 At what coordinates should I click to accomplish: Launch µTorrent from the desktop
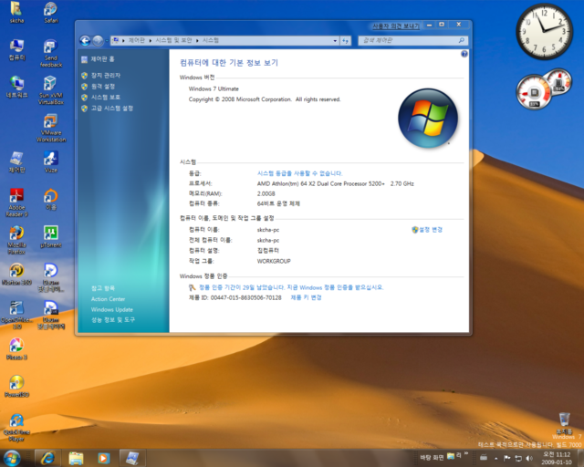[x=51, y=237]
